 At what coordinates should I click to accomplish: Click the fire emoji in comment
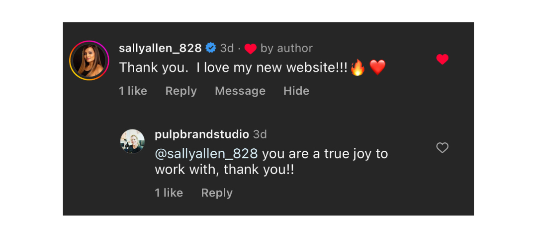[358, 68]
